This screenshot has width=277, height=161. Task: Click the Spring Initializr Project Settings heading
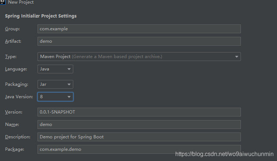point(41,16)
